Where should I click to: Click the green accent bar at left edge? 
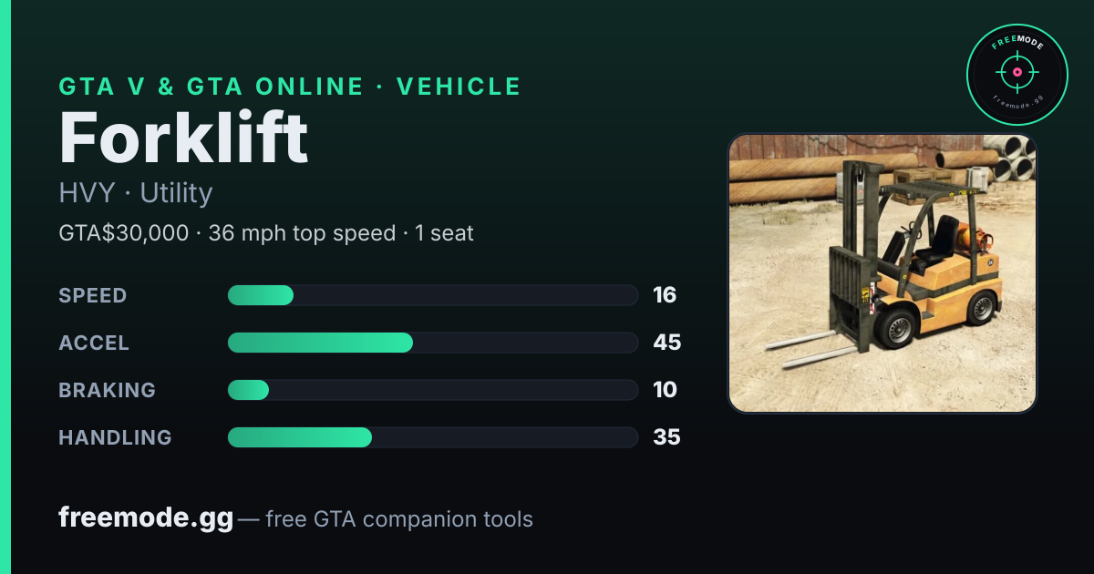pos(5,287)
